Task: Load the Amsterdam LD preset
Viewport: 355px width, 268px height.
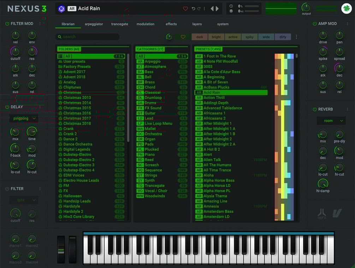Action: (231, 217)
